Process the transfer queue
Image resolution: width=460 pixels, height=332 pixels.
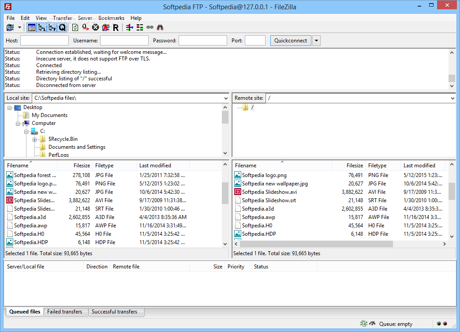pyautogui.click(x=85, y=27)
